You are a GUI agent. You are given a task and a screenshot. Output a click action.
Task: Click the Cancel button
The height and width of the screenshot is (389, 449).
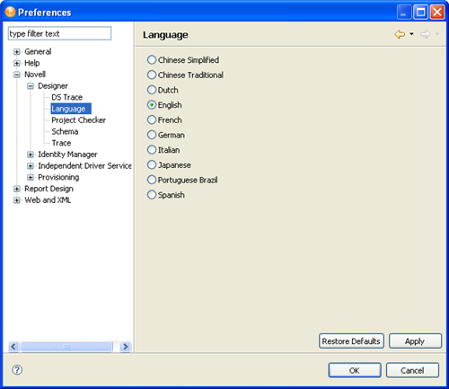click(412, 370)
